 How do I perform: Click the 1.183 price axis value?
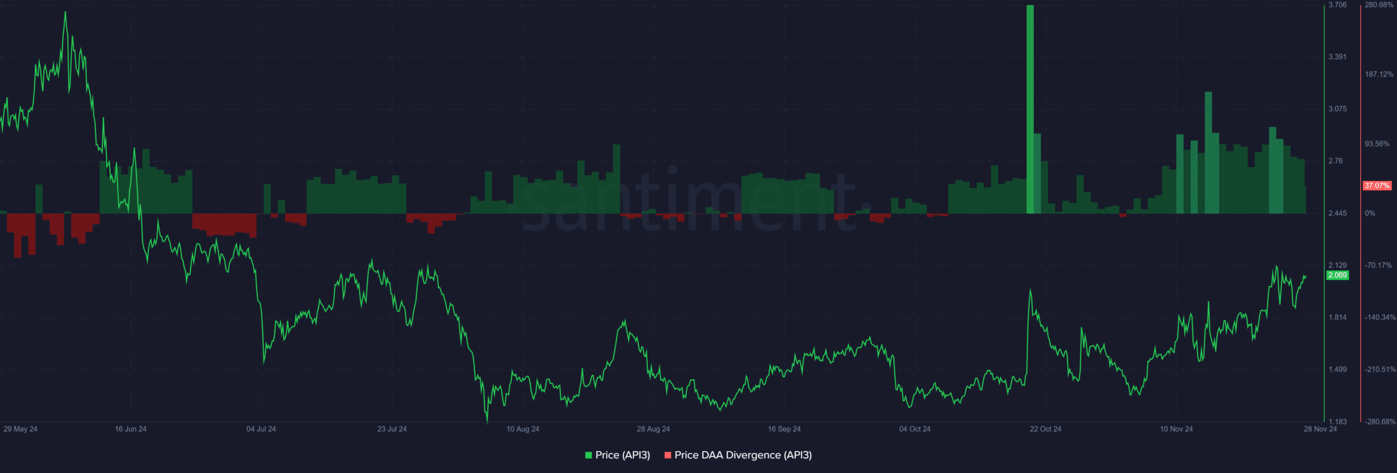point(1338,422)
